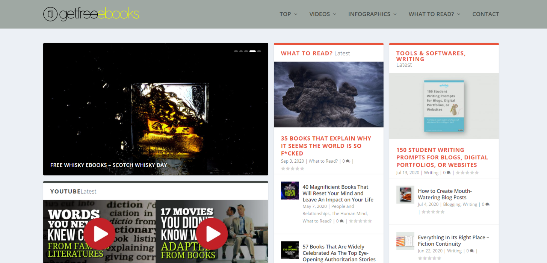Open How to Create Mouth-Watering Blog Posts thumbnail
This screenshot has height=263, width=547.
pos(405,195)
